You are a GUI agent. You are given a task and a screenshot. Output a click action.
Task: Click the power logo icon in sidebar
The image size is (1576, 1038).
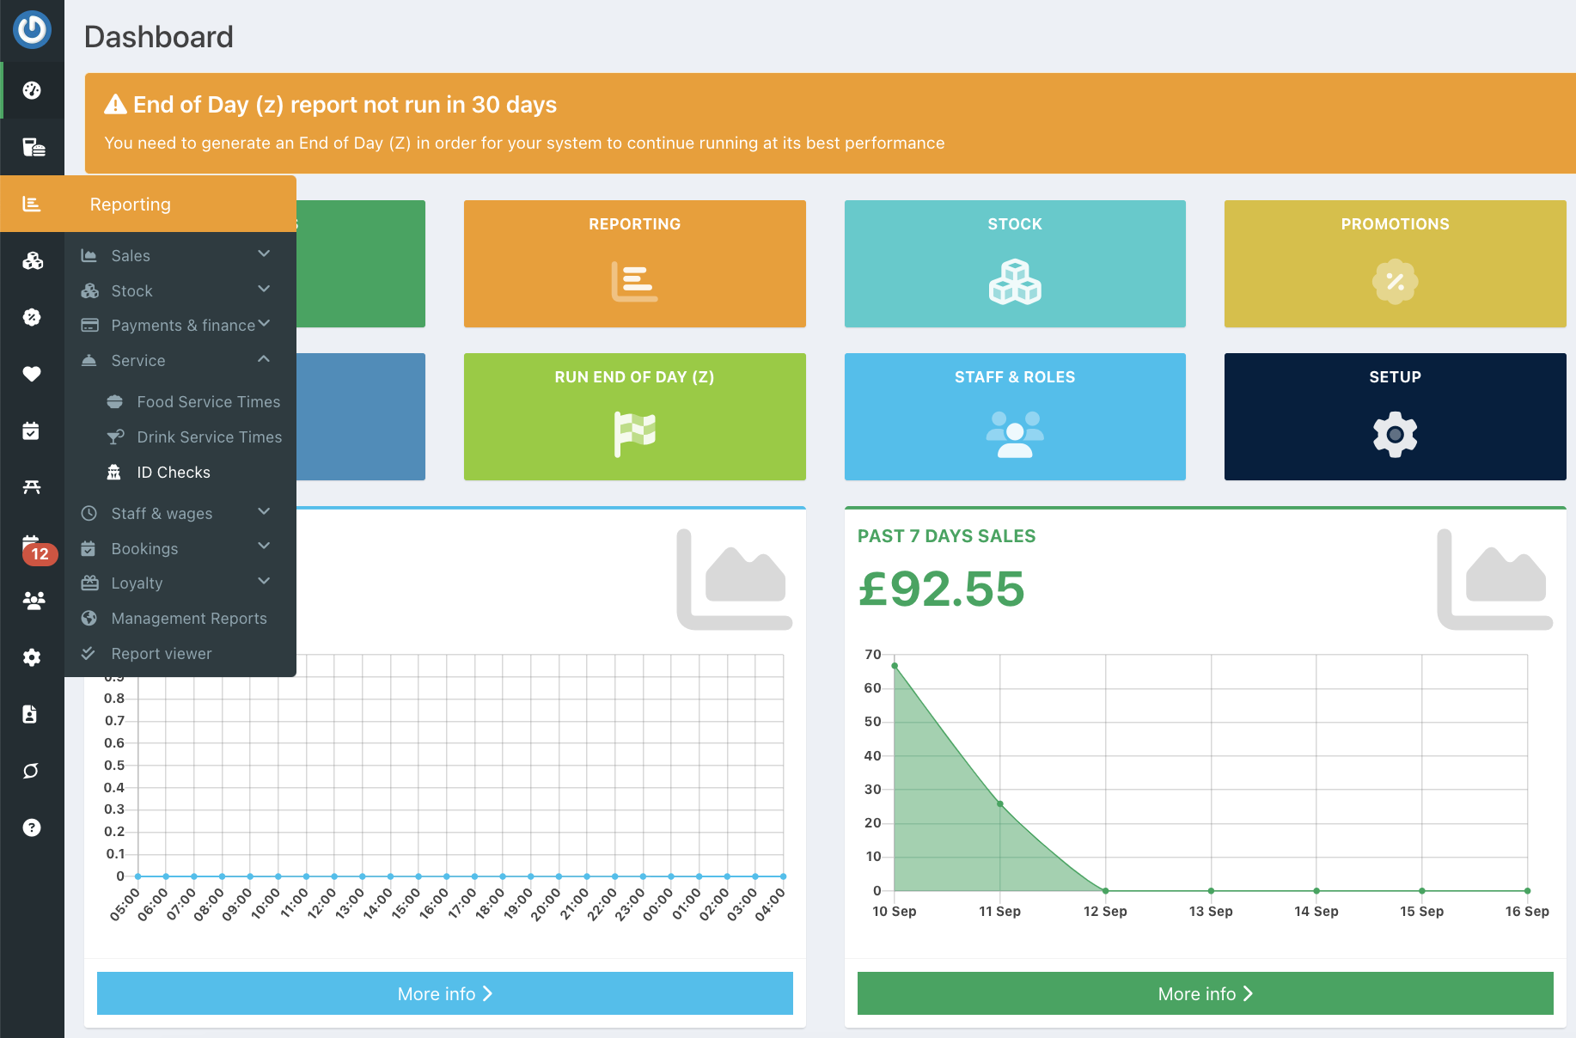pyautogui.click(x=32, y=29)
